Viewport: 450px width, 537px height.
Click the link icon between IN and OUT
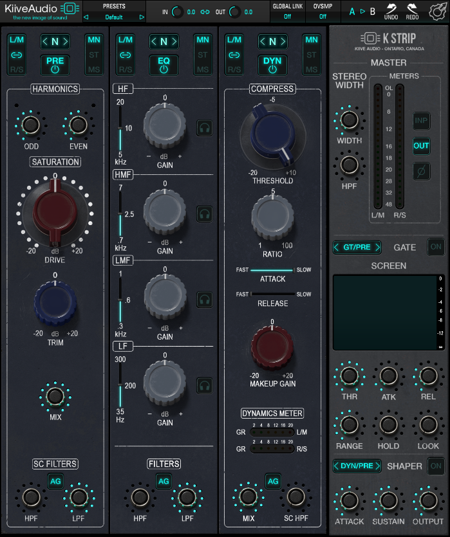point(205,12)
